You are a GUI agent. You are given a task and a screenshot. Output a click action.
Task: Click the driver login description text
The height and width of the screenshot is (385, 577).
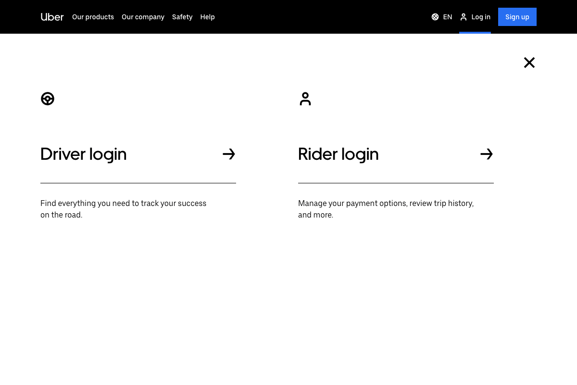[x=123, y=209]
